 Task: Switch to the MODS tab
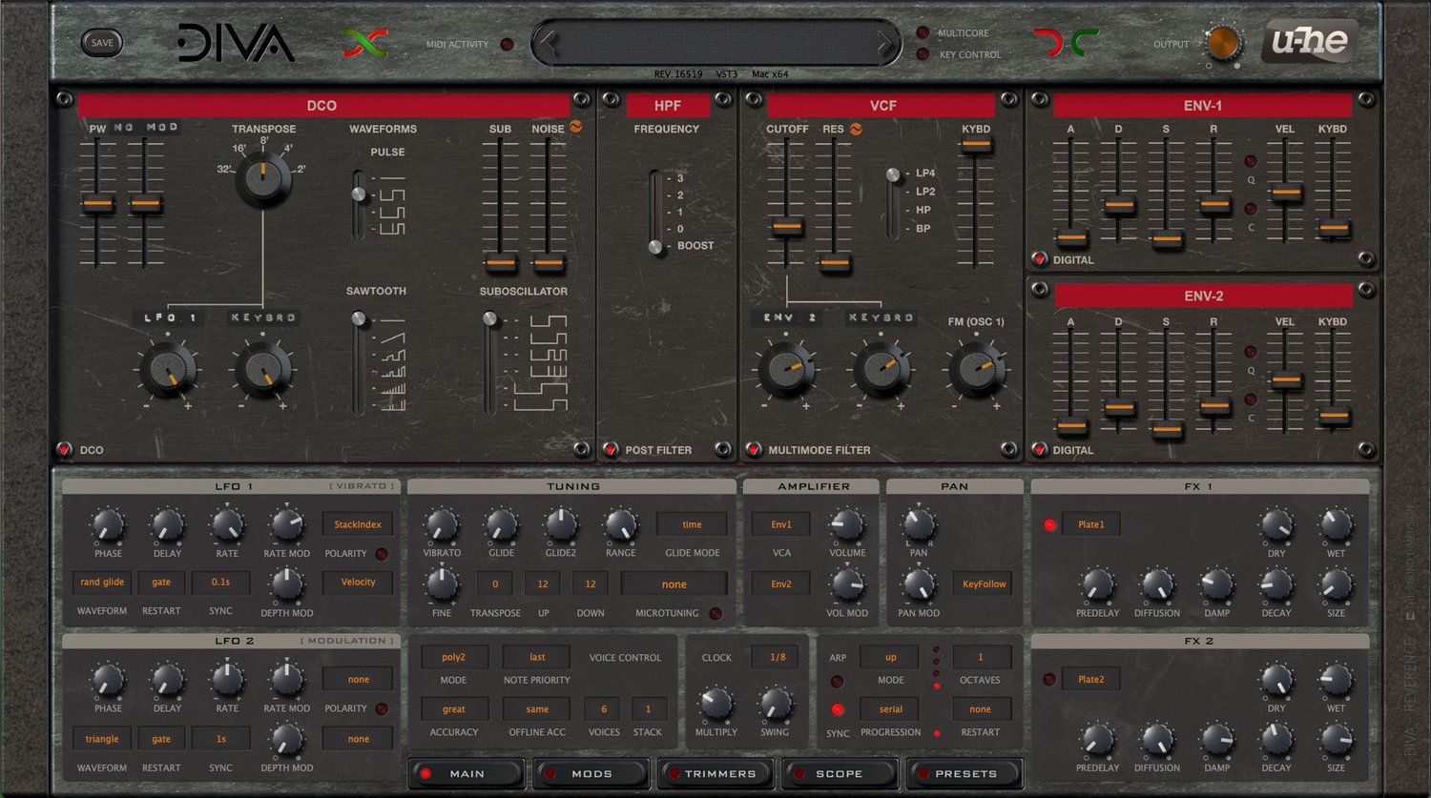click(591, 773)
